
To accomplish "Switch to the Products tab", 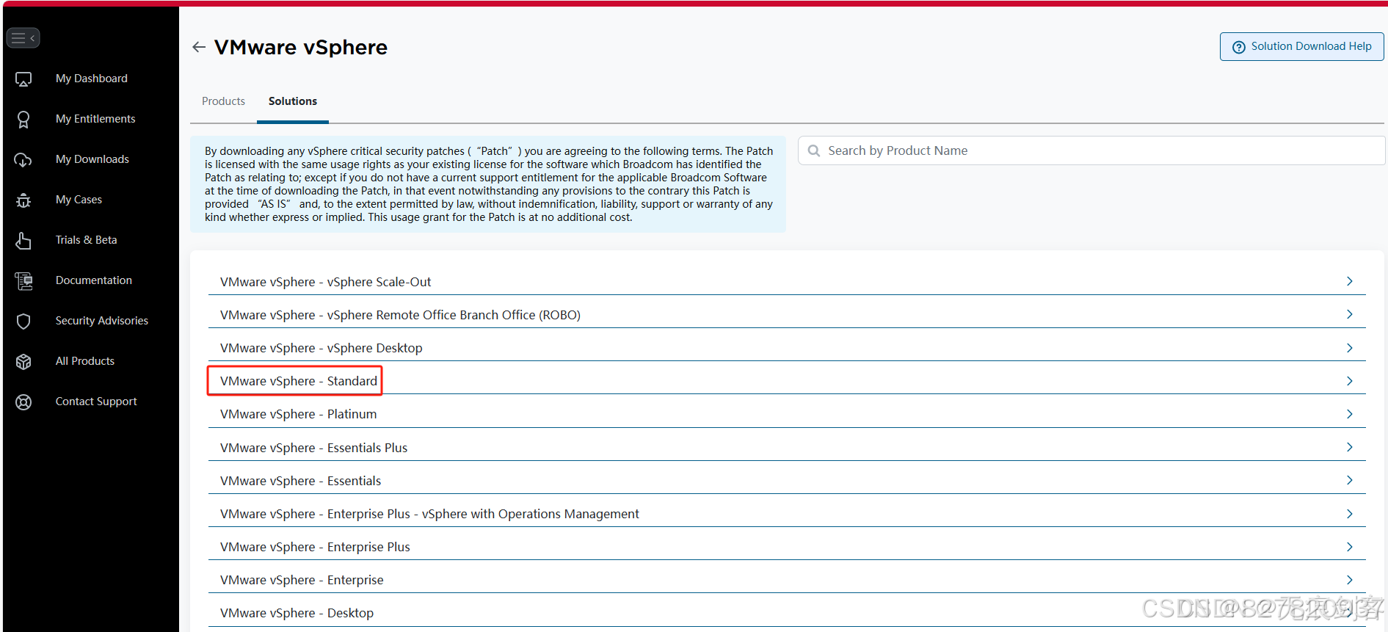I will [223, 101].
